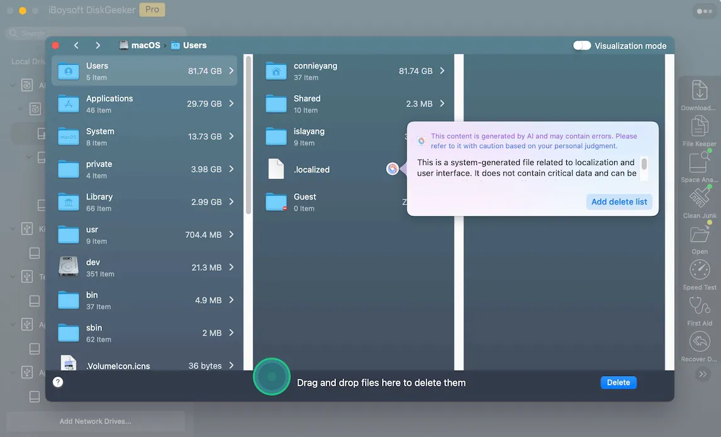Select the Guest folder icon
This screenshot has width=721, height=437.
click(276, 202)
